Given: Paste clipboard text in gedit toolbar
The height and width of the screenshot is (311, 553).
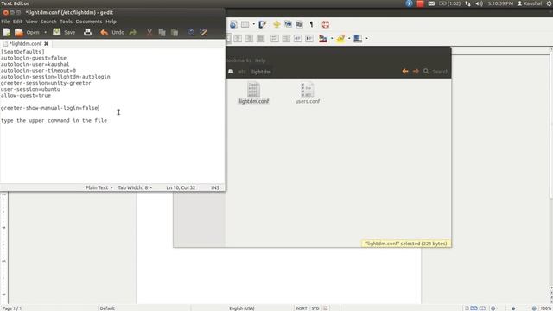Looking at the screenshot, I should tap(175, 33).
